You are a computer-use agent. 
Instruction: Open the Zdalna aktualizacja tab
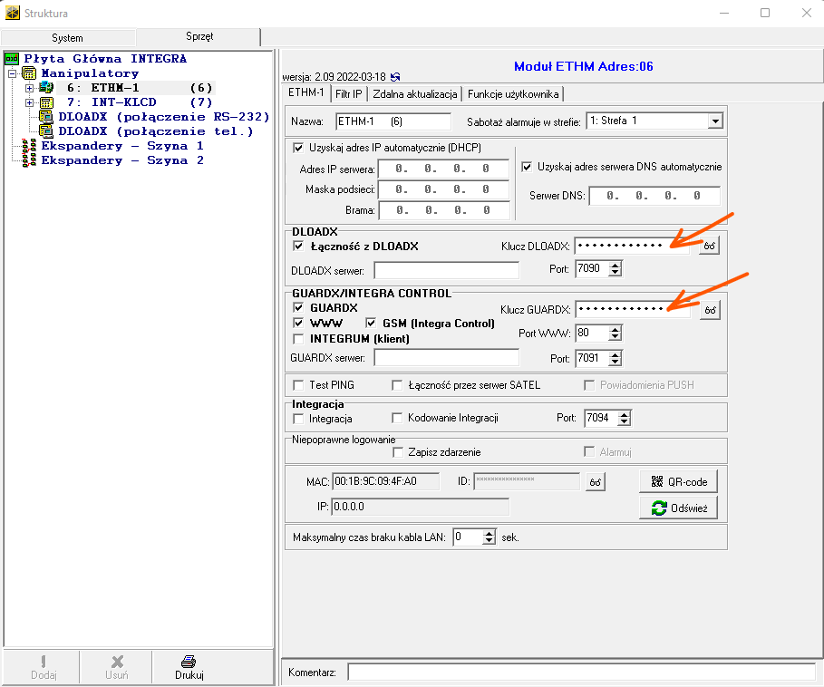click(x=416, y=93)
